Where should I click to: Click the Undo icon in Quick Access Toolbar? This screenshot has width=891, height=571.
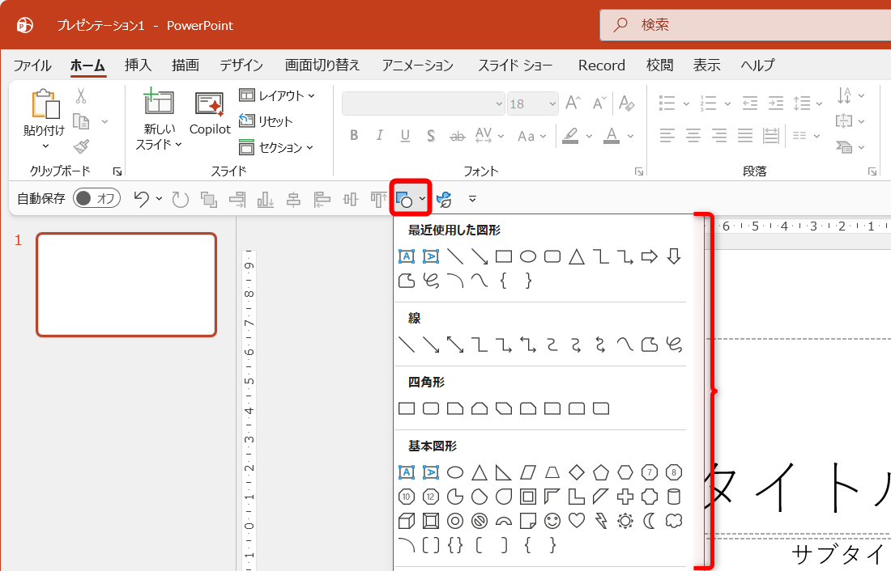(142, 198)
